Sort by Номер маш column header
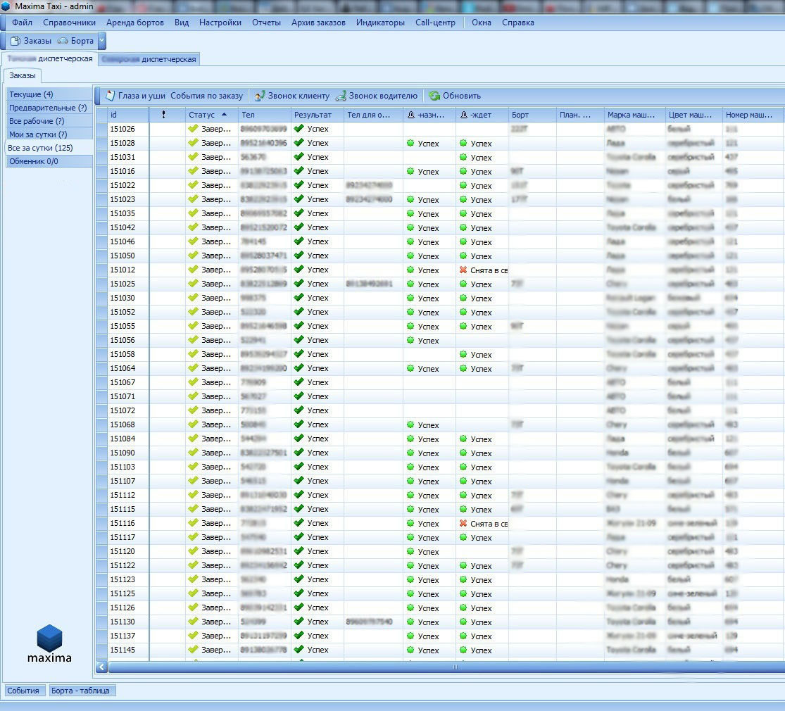Viewport: 785px width, 711px height. pyautogui.click(x=753, y=115)
